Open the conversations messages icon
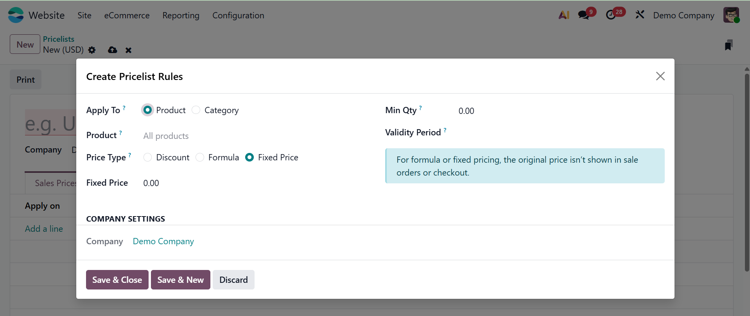 coord(584,15)
